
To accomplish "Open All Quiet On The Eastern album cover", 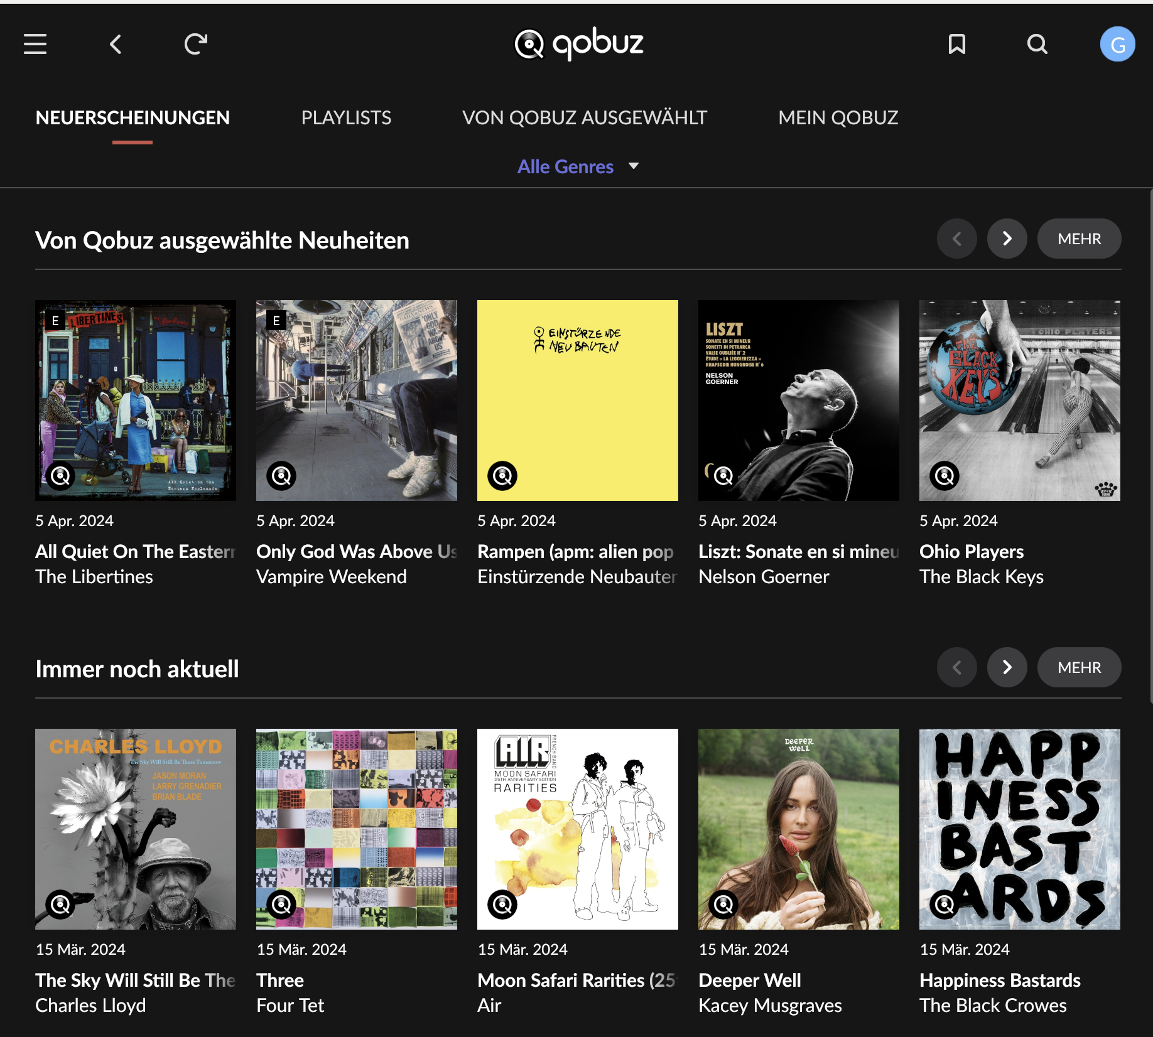I will pyautogui.click(x=136, y=400).
